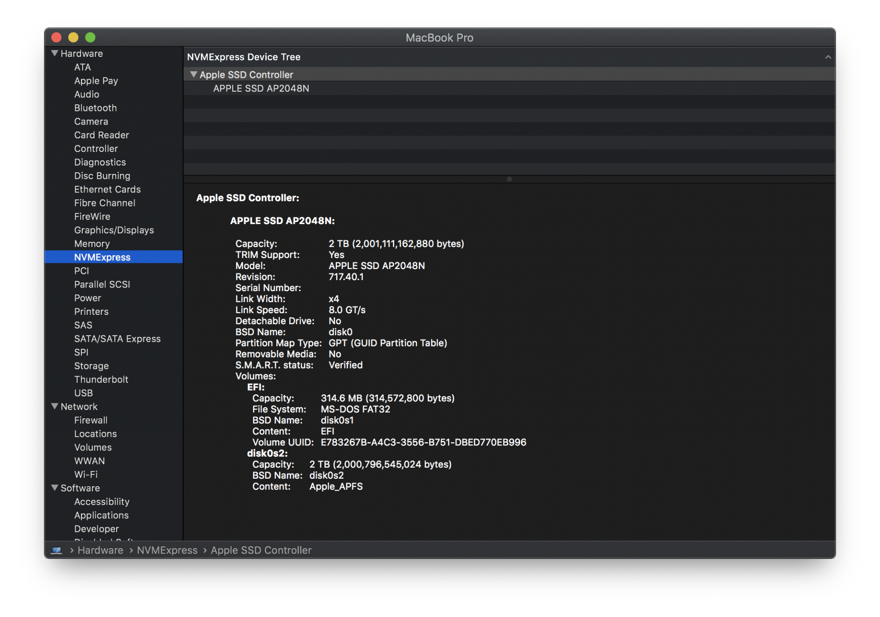Collapse the Apple SSD Controller tree node

pyautogui.click(x=193, y=74)
